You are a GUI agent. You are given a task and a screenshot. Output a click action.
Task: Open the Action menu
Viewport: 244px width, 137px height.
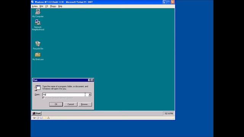pyautogui.click(x=35, y=6)
